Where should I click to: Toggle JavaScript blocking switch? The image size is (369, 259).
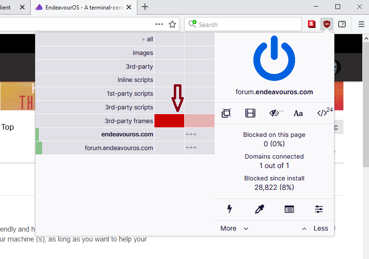[323, 113]
